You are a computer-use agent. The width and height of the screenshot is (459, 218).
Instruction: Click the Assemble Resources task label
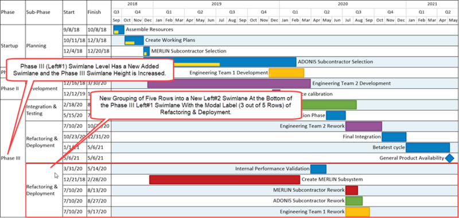pos(149,30)
